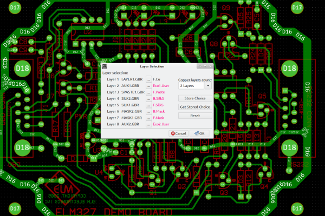Click the ELM327 DEMO BOARD silkscreen text
325x216 pixels.
(x=114, y=212)
